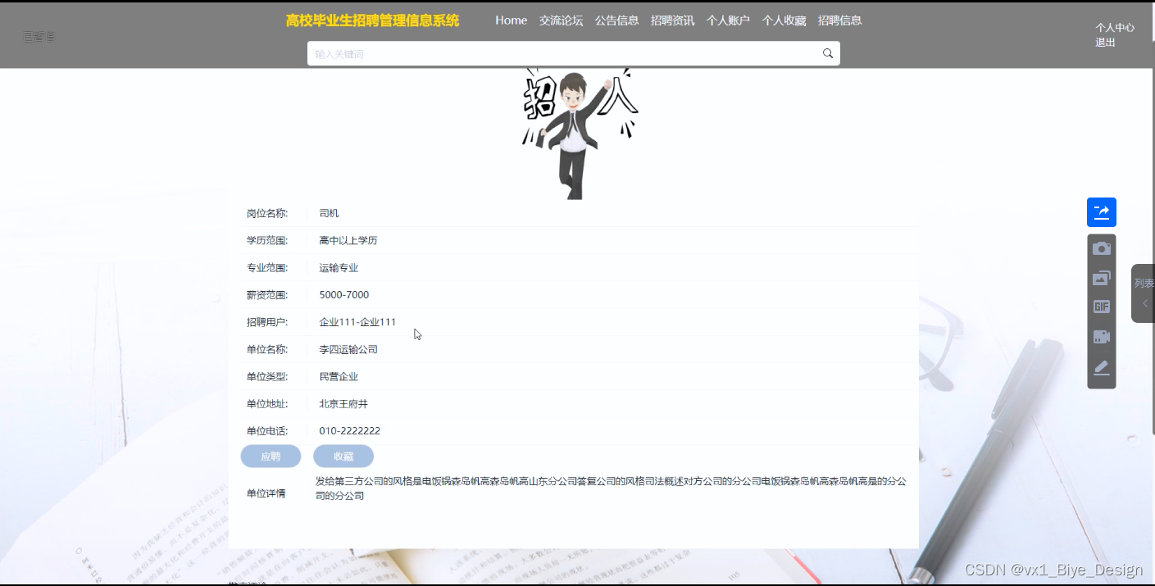Viewport: 1155px width, 586px height.
Task: Click the search magnifier icon
Action: (x=828, y=53)
